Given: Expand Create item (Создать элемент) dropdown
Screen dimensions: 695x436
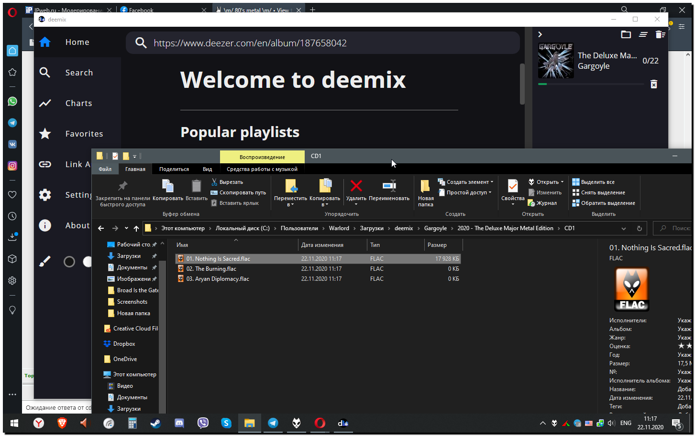Looking at the screenshot, I should coord(465,182).
